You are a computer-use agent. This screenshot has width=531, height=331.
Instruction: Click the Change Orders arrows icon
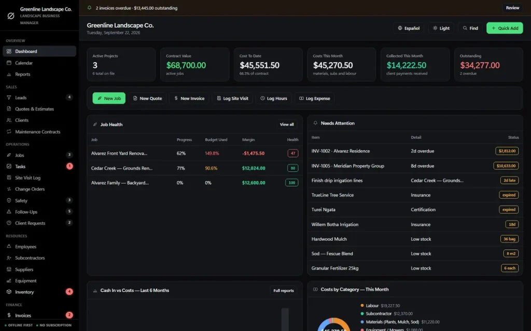9,189
